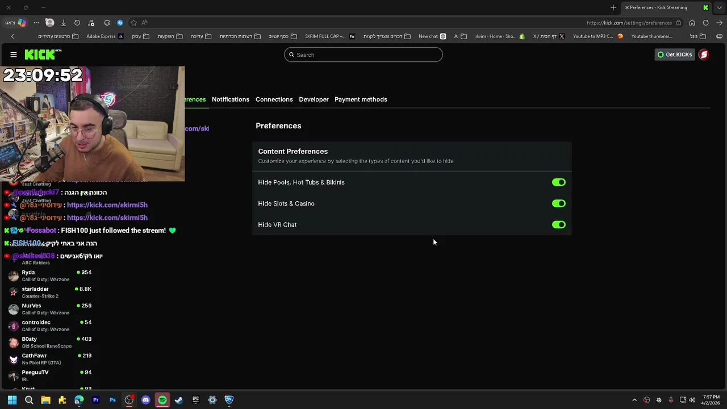Open the Edge extensions puzzle icon
Screen dimensions: 727x409
107,23
